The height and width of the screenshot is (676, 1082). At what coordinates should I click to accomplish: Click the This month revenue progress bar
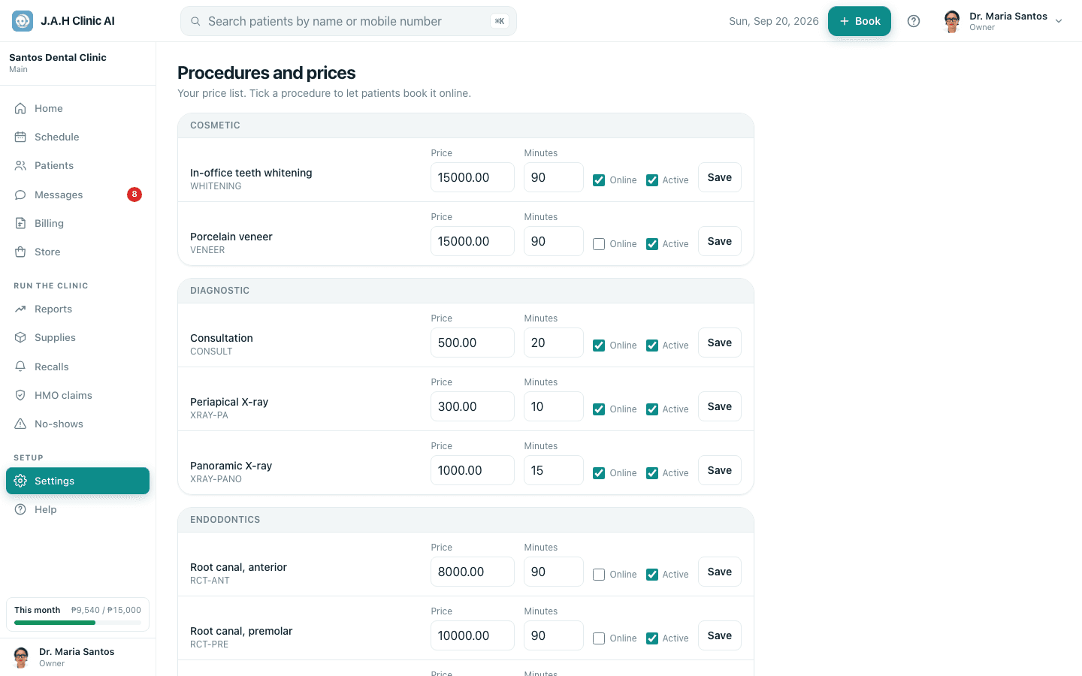point(77,623)
